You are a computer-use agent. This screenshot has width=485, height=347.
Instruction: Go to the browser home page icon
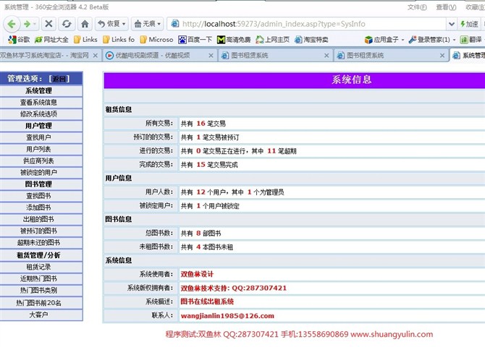(x=85, y=23)
